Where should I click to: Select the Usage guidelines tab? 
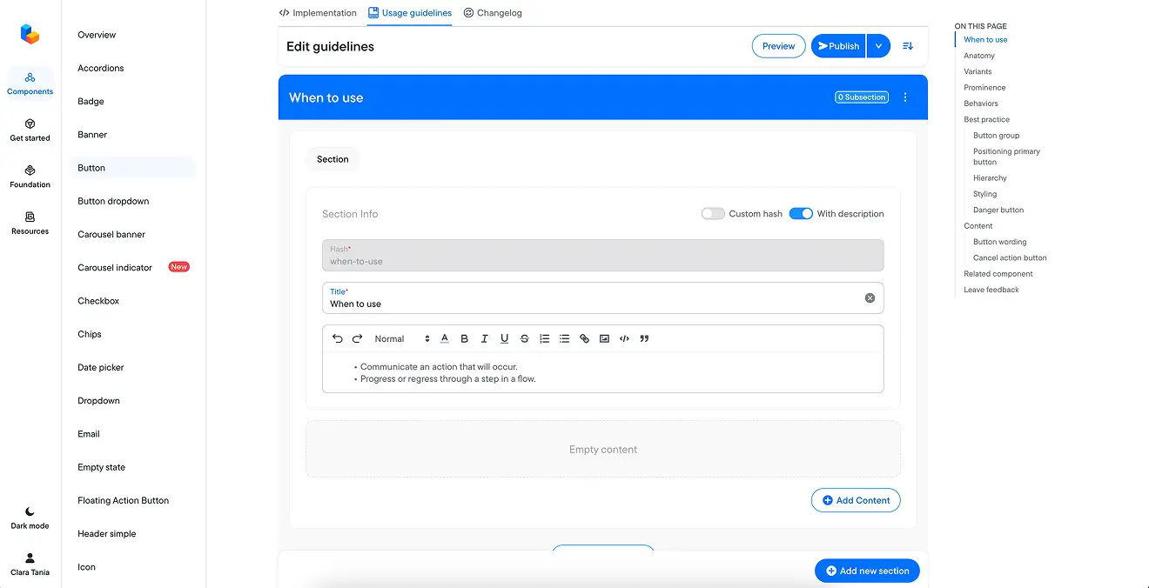click(410, 13)
